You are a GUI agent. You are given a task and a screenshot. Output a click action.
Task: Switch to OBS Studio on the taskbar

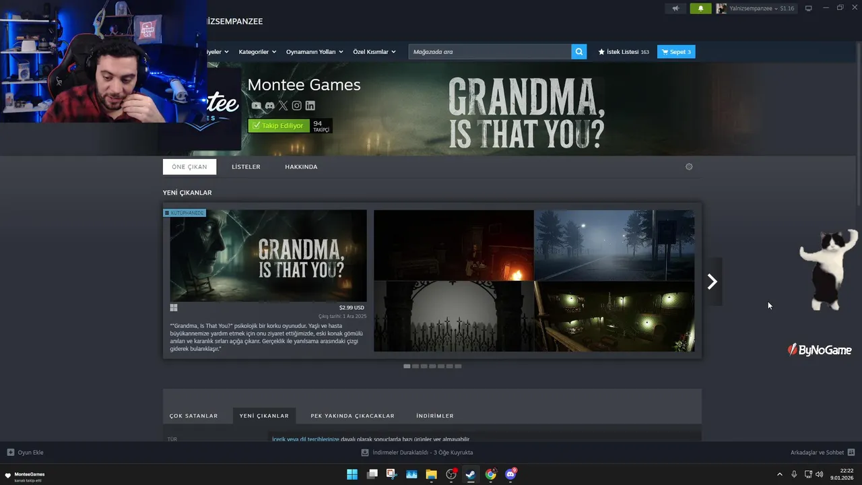point(451,474)
